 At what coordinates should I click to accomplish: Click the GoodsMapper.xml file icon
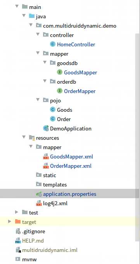(46, 157)
